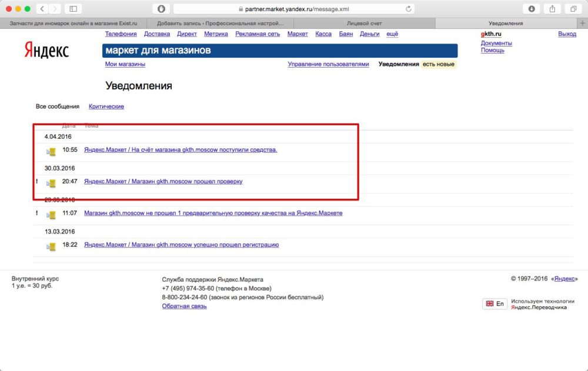This screenshot has height=371, width=588.
Task: Open the Баян link
Action: [346, 34]
